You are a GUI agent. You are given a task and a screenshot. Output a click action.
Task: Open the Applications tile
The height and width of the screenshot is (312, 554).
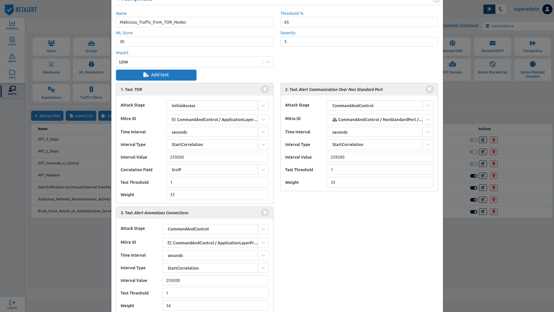51,93
